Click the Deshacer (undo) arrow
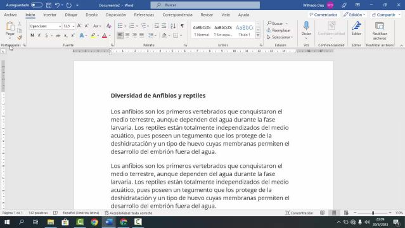This screenshot has width=405, height=228. pyautogui.click(x=57, y=5)
